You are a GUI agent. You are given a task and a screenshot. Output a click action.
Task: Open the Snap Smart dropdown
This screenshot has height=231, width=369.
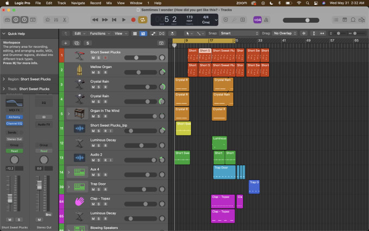pos(239,34)
